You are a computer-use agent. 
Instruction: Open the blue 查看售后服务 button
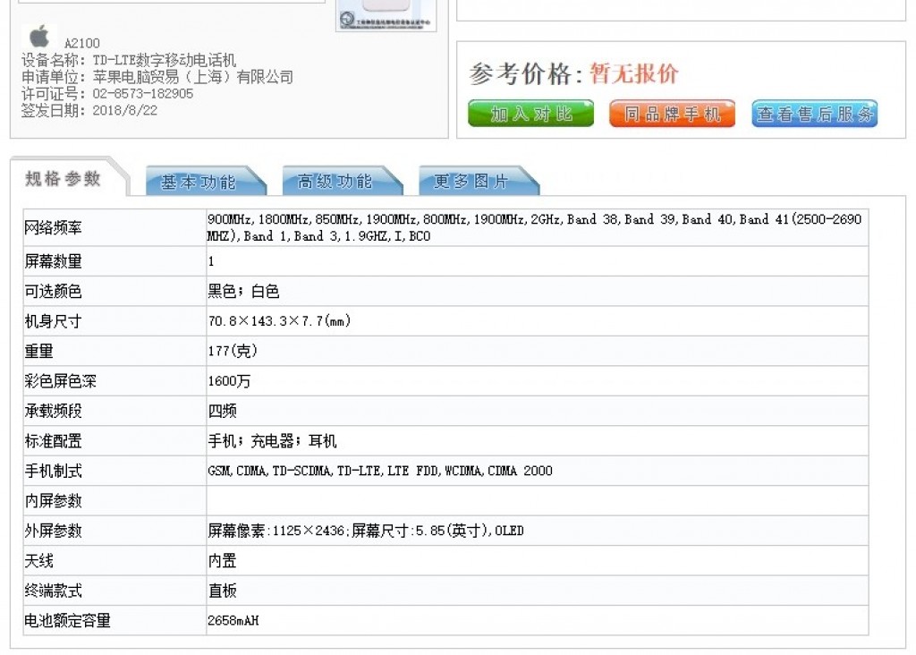(x=814, y=114)
